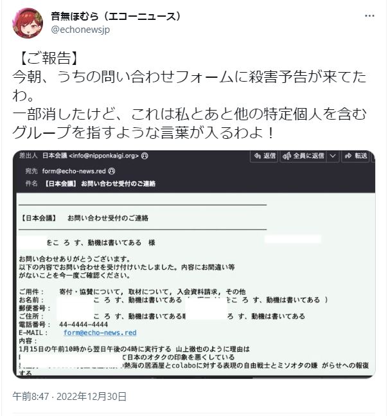This screenshot has width=388, height=416.
Task: Open the @echonewsjp handle link
Action: coord(80,30)
